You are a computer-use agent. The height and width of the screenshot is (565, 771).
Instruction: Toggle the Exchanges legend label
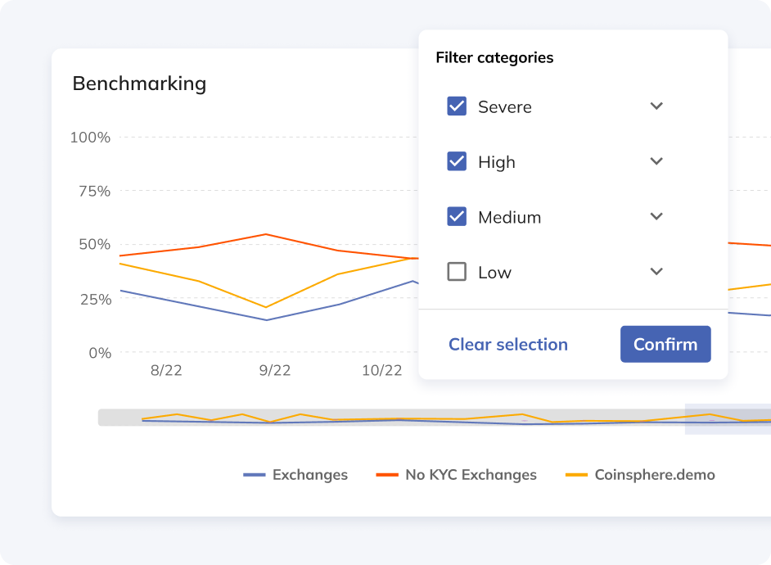(309, 475)
